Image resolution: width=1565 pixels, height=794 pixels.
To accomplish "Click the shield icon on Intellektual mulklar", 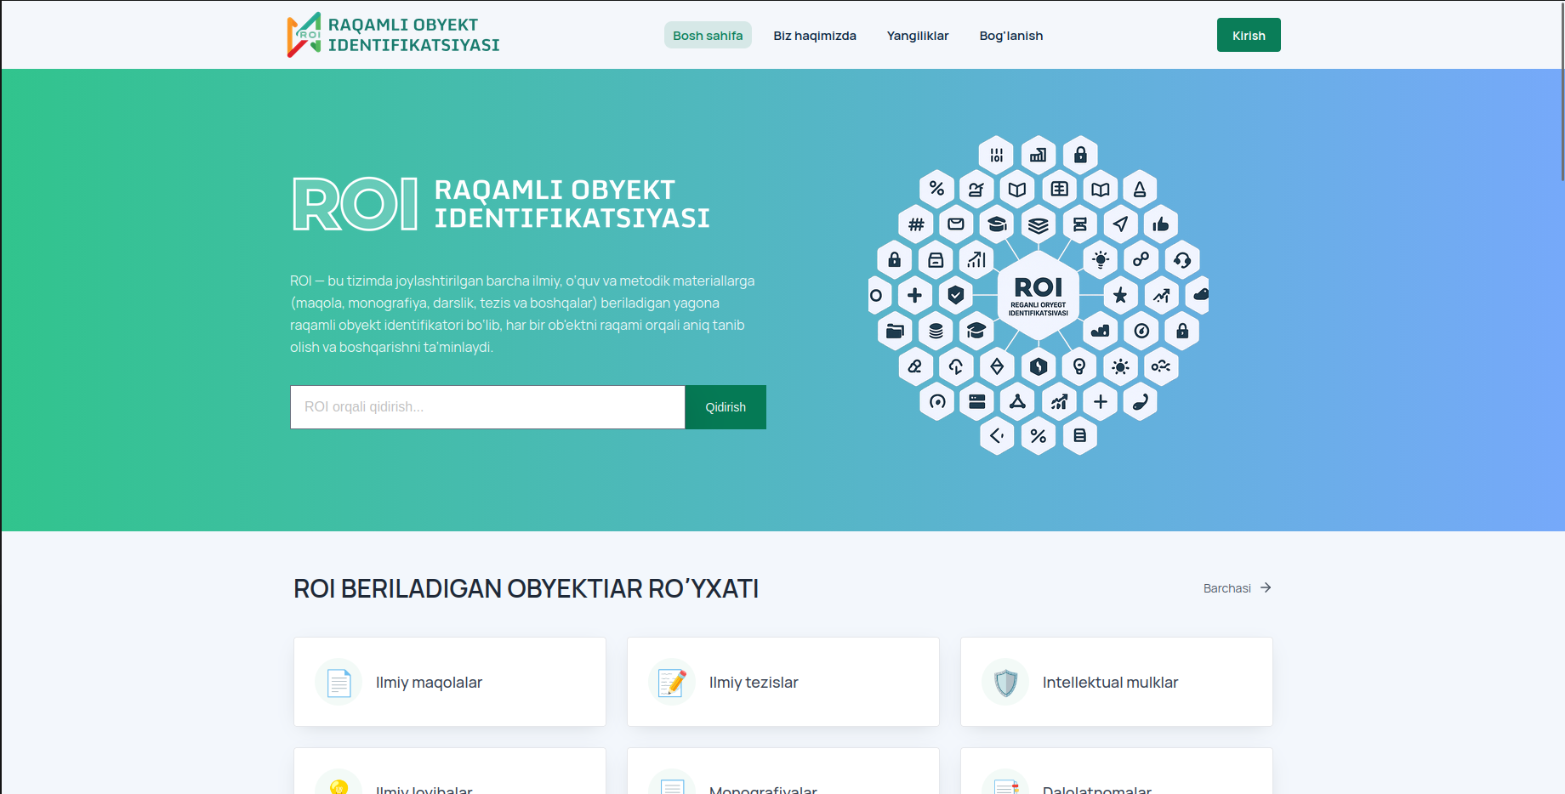I will pos(1005,682).
